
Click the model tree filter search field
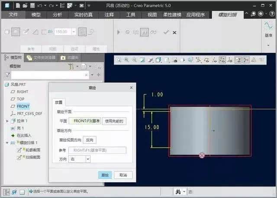click(x=48, y=75)
